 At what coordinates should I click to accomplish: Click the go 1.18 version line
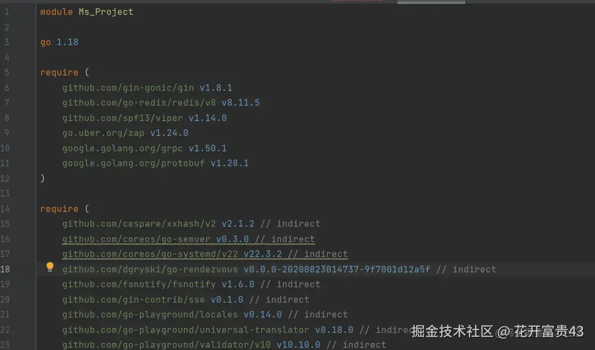(59, 42)
